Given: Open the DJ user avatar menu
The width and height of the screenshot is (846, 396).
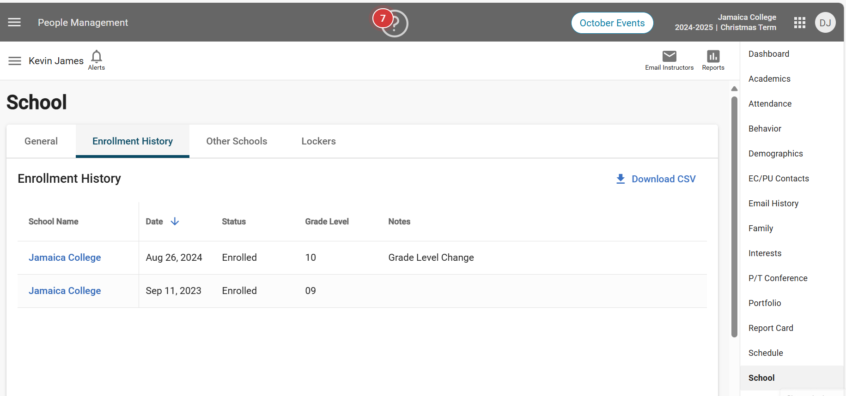Looking at the screenshot, I should pyautogui.click(x=825, y=23).
